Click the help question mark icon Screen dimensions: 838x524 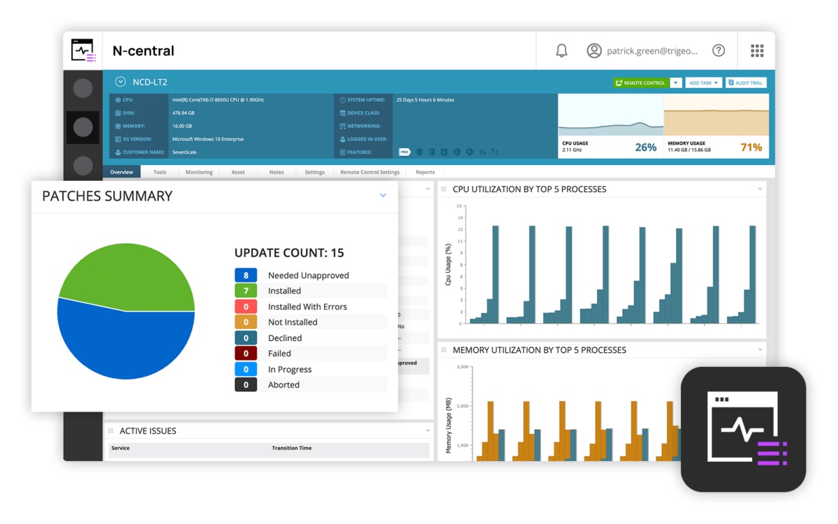(718, 51)
